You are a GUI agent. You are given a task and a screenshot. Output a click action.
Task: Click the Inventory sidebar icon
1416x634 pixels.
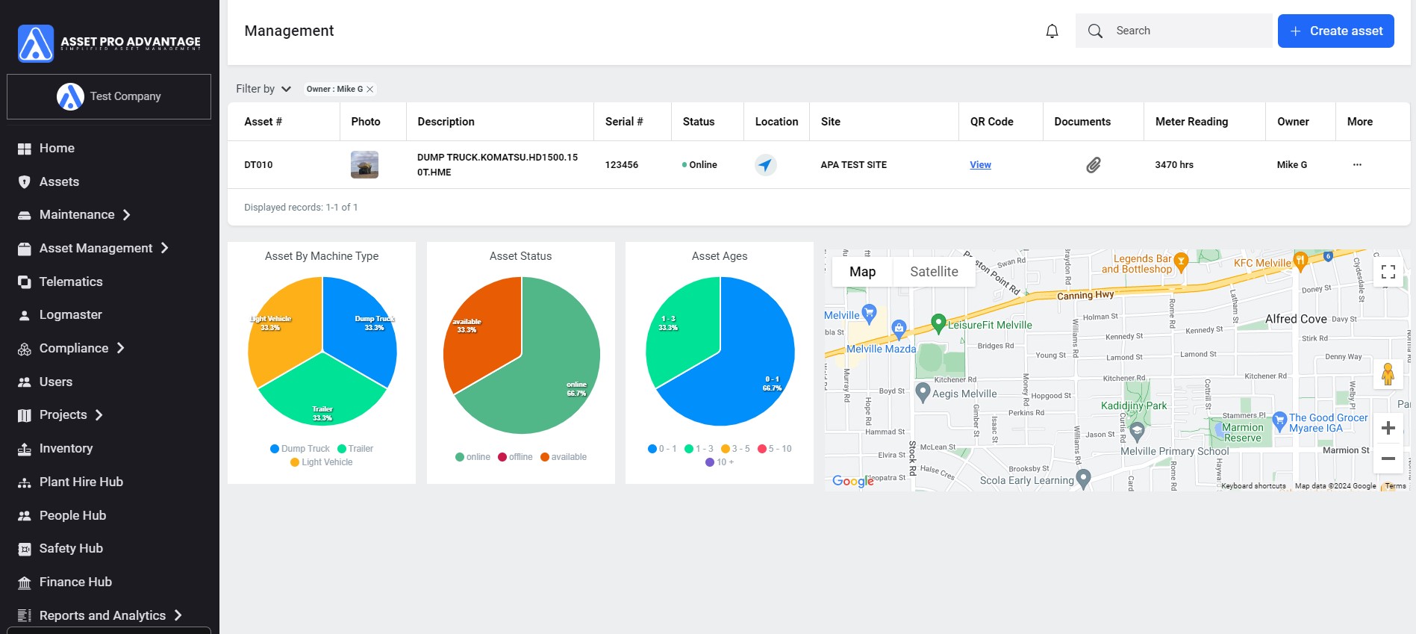tap(25, 449)
